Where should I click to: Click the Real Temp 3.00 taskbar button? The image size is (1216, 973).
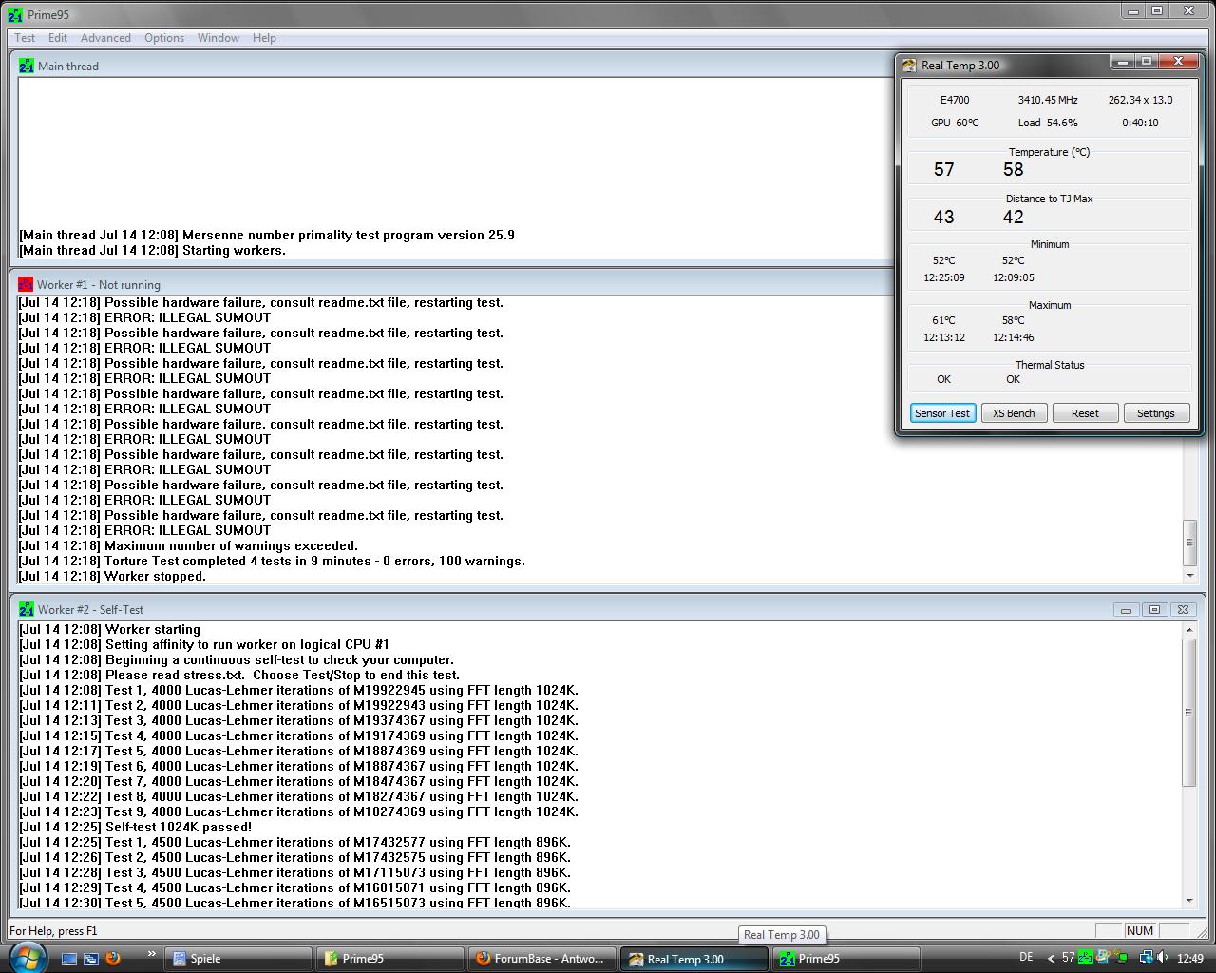click(693, 959)
